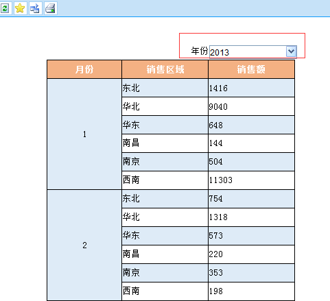Select the month 2 merged cell

(x=84, y=245)
